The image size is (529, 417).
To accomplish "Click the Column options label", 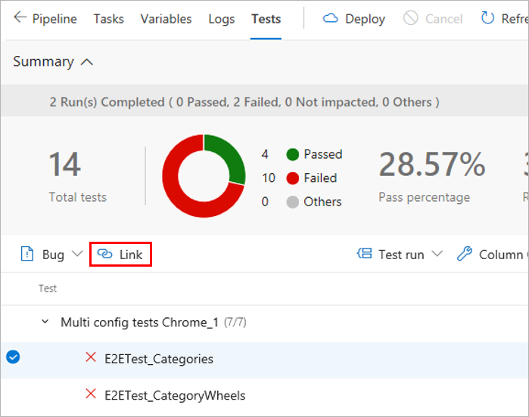I will point(504,255).
